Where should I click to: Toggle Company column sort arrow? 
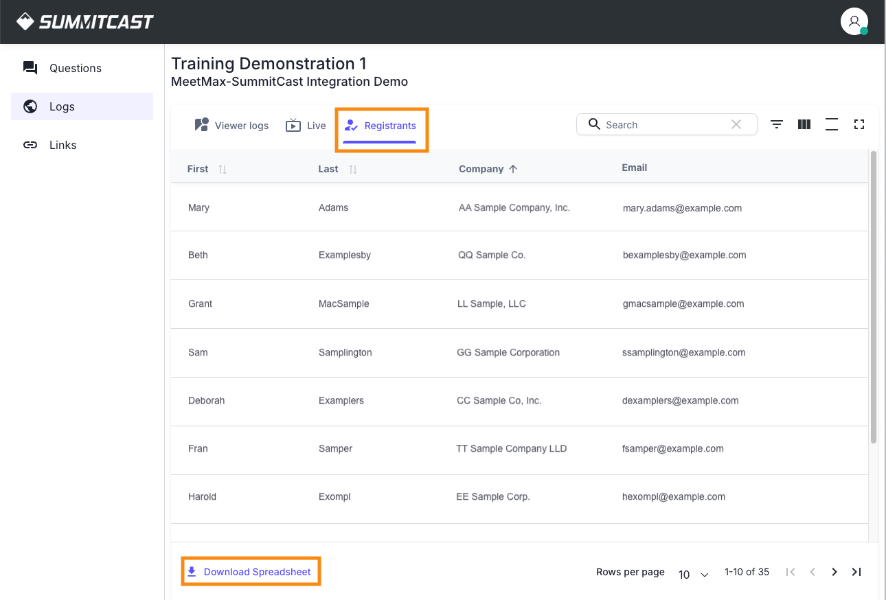click(513, 169)
